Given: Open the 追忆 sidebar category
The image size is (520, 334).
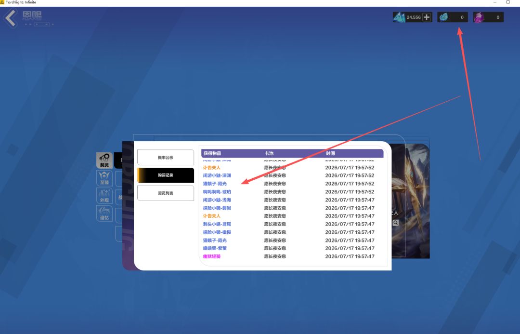Looking at the screenshot, I should [104, 214].
